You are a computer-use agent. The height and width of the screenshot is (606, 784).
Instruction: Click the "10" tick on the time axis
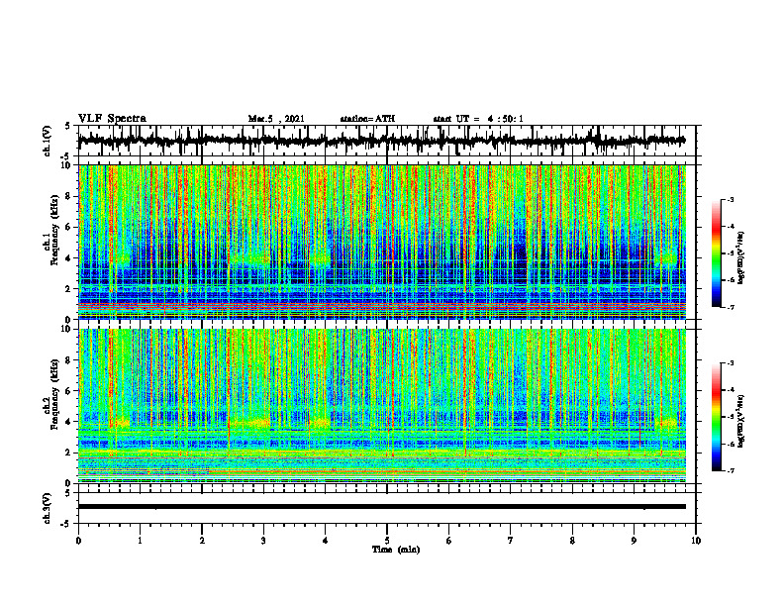pos(696,541)
